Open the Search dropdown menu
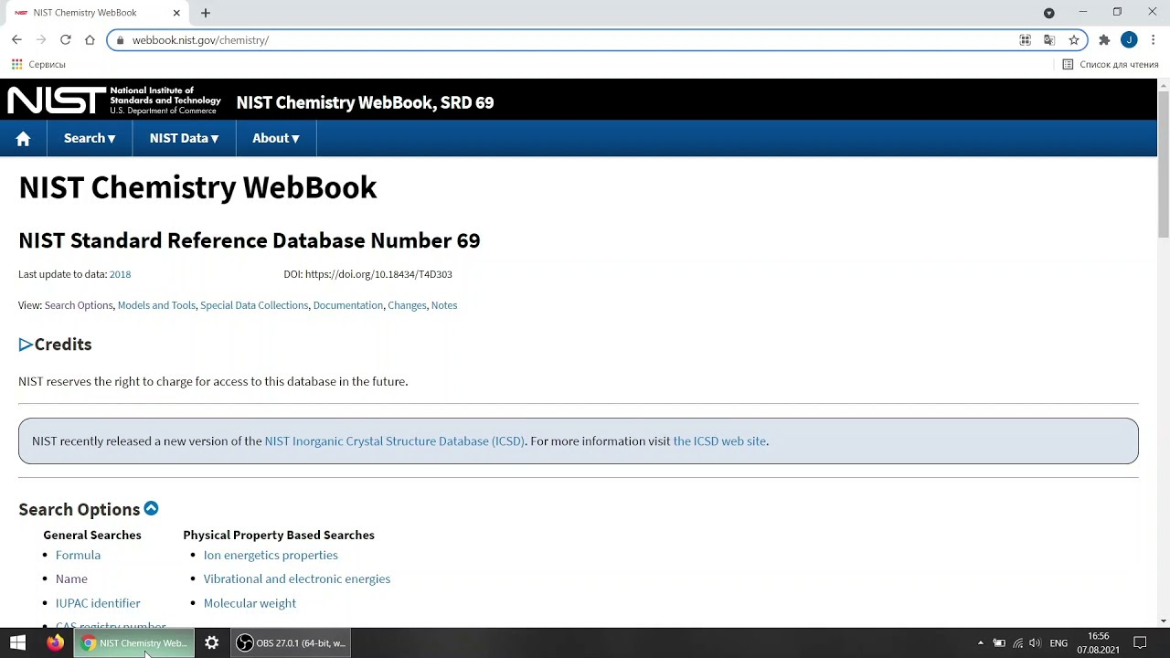 point(90,138)
